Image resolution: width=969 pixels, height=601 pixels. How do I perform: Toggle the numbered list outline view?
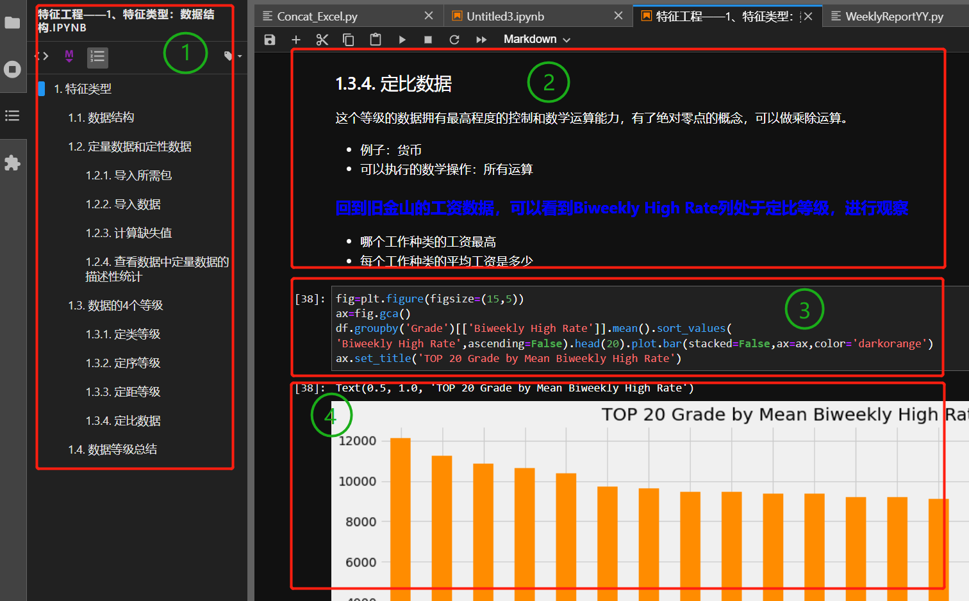tap(97, 56)
